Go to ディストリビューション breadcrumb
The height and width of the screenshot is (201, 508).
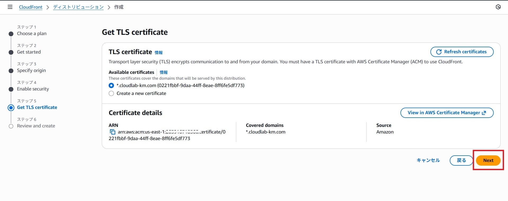[78, 7]
